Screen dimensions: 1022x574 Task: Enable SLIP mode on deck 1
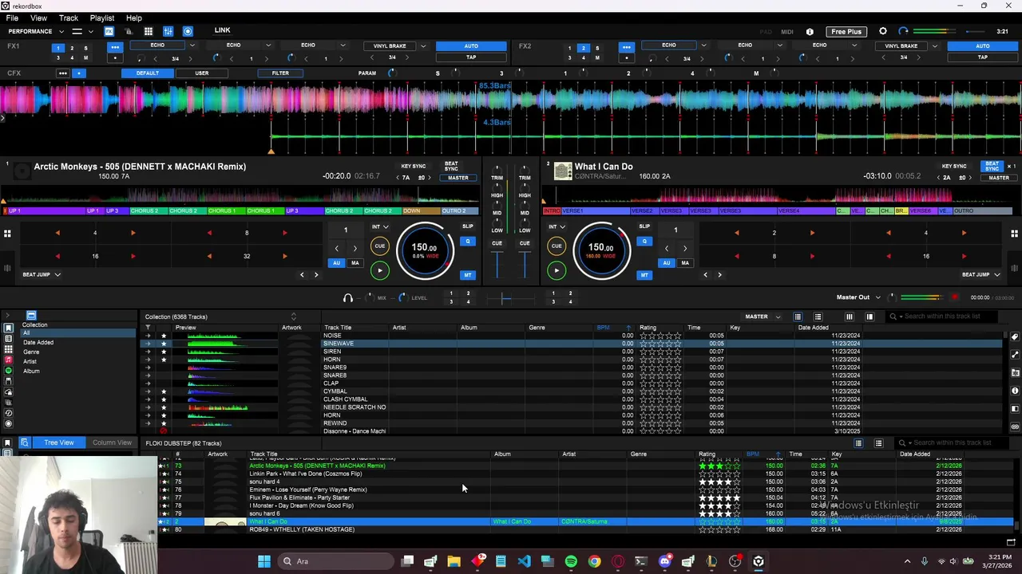468,226
